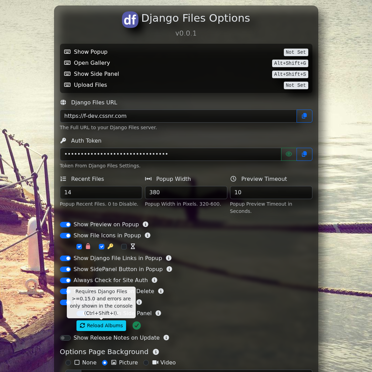The width and height of the screenshot is (372, 372).
Task: Click info icon beside Show Preview on Popup
Action: [145, 224]
